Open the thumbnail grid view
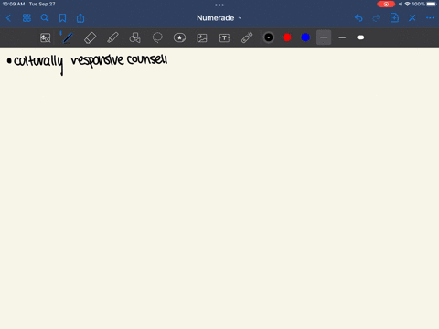Image resolution: width=439 pixels, height=329 pixels. [x=27, y=18]
